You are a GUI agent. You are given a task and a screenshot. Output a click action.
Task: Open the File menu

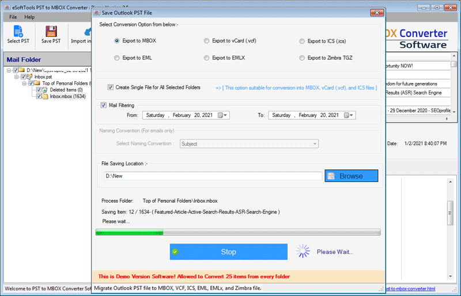[x=13, y=17]
